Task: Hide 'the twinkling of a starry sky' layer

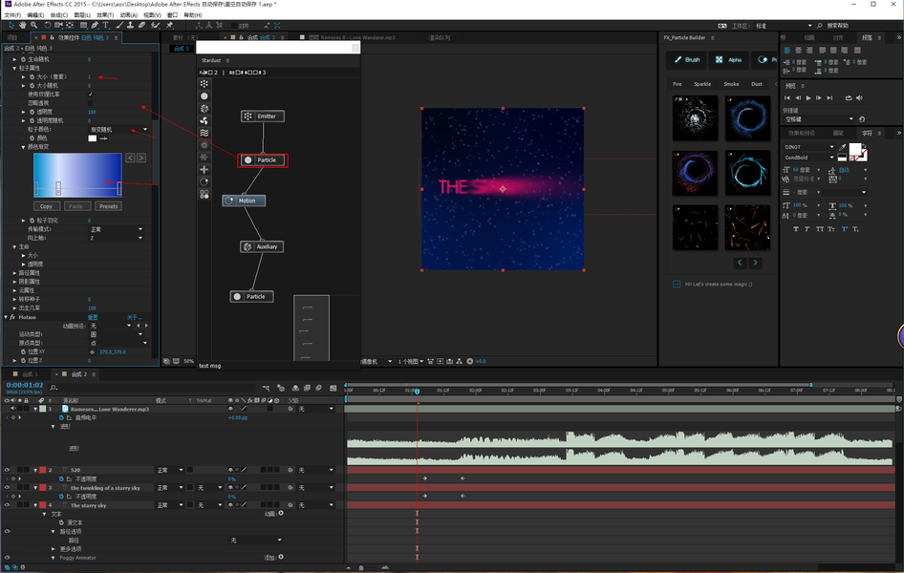Action: [7, 488]
